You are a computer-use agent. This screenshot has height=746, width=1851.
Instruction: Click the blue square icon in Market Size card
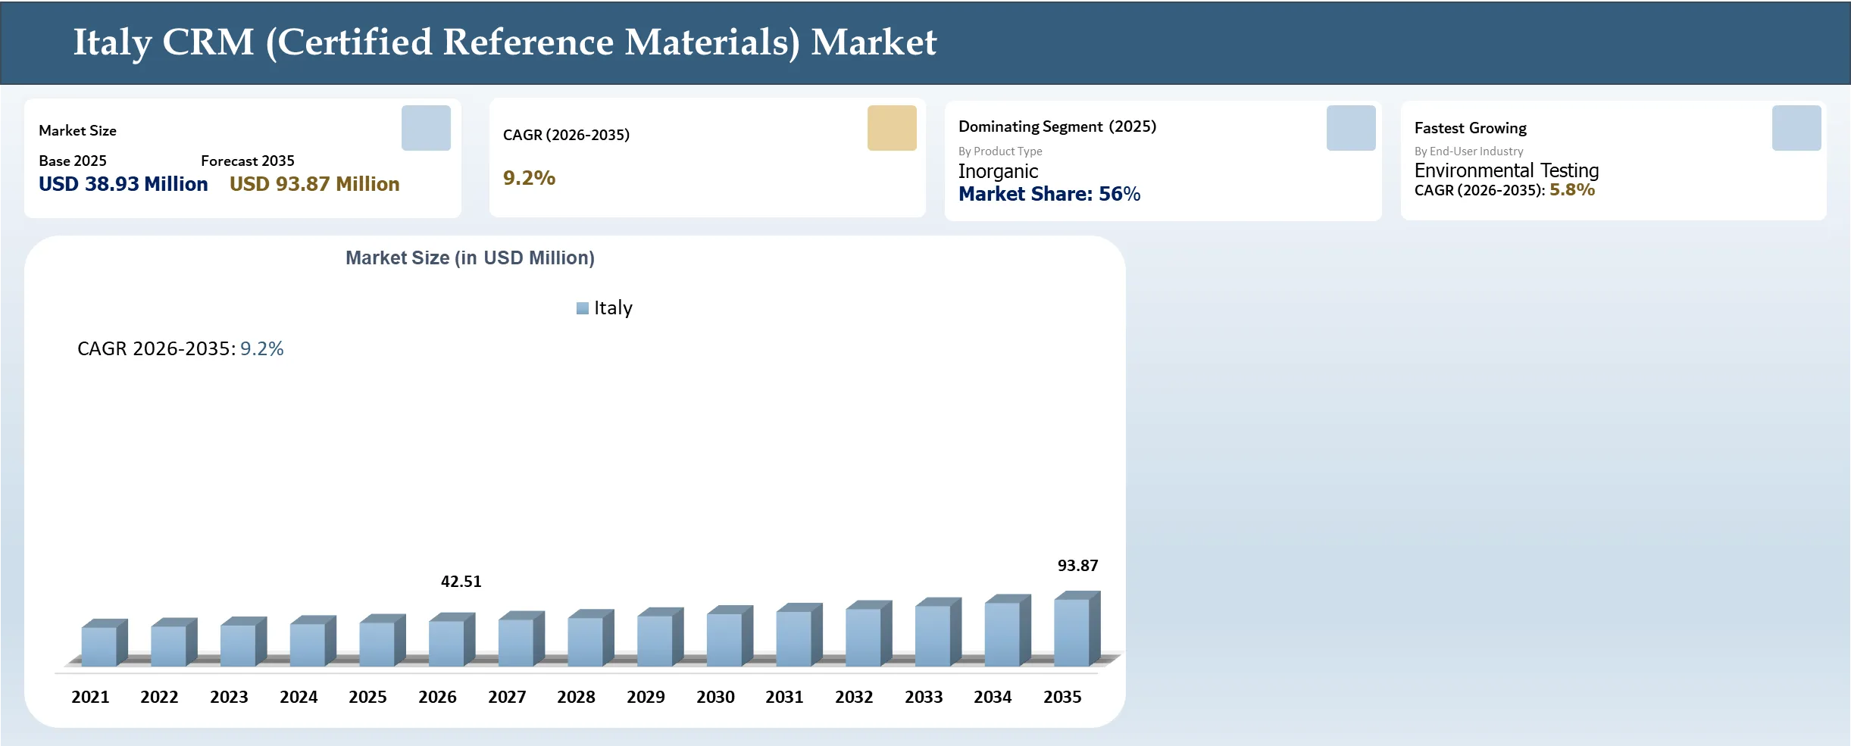pos(426,128)
